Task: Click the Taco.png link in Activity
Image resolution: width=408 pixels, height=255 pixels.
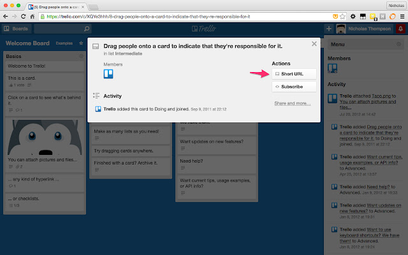Action: pyautogui.click(x=381, y=96)
